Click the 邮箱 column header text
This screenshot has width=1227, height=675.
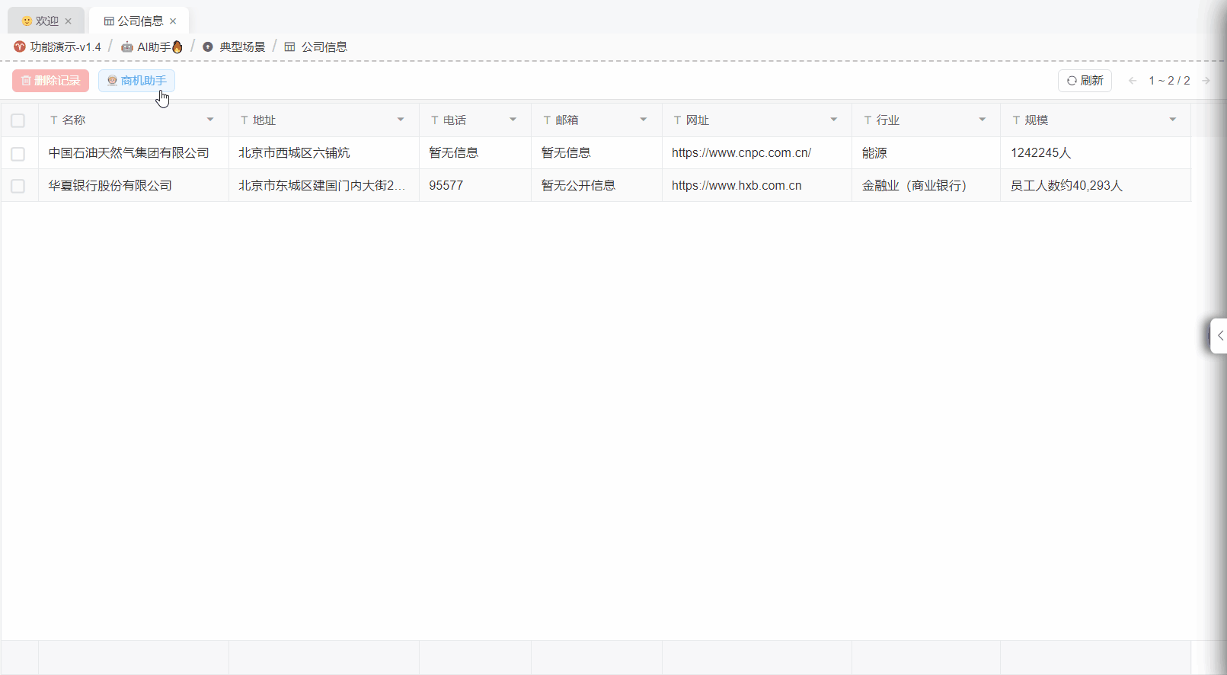click(567, 120)
